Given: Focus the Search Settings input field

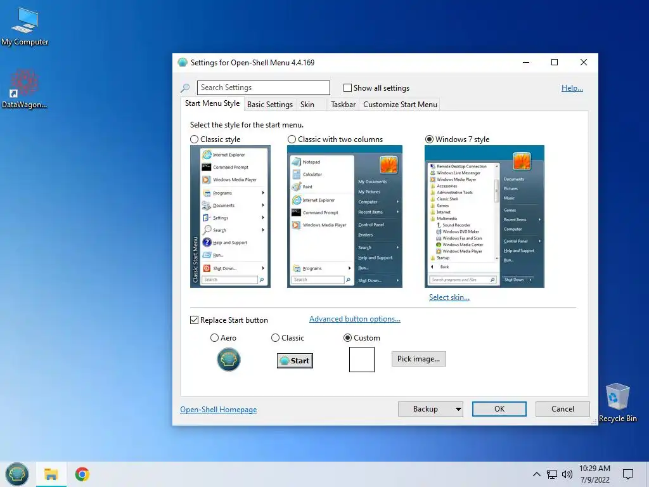Looking at the screenshot, I should click(263, 88).
